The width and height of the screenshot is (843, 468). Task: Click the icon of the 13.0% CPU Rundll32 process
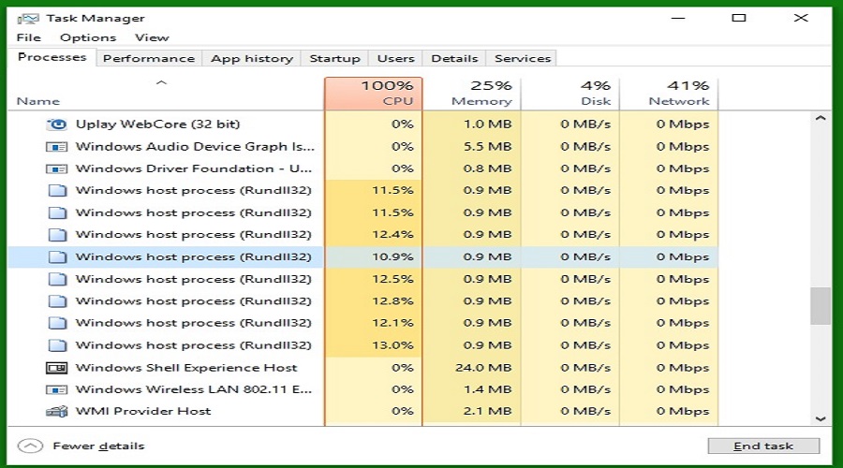click(57, 345)
